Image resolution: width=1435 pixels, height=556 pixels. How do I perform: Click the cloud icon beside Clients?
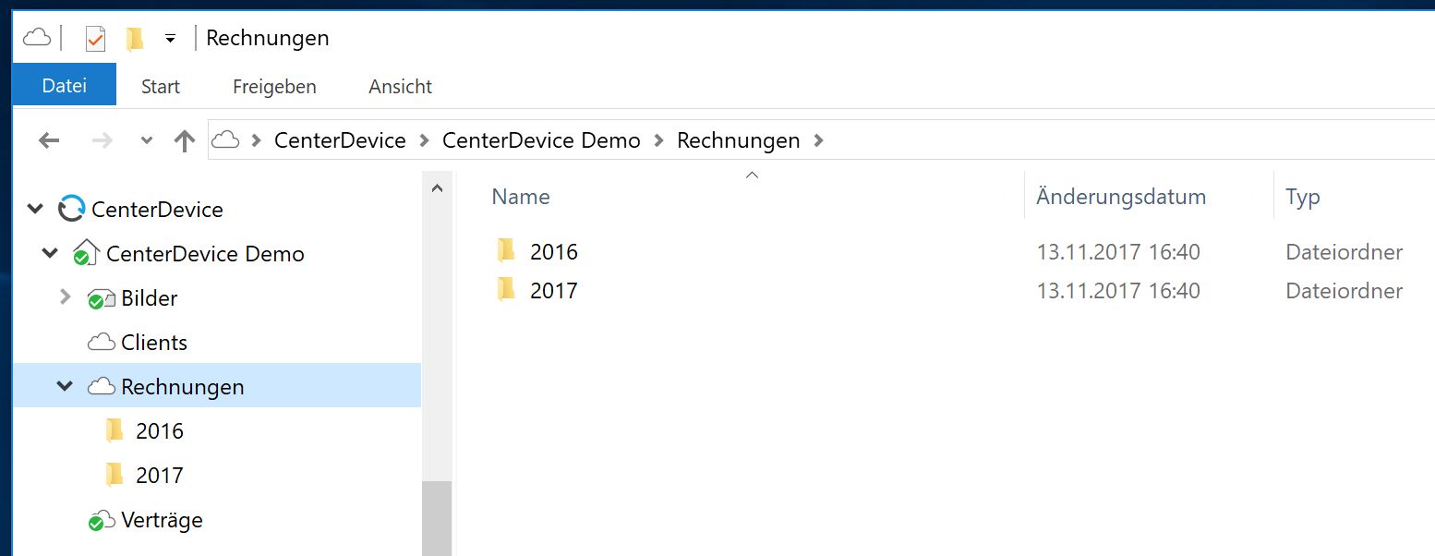click(x=102, y=343)
